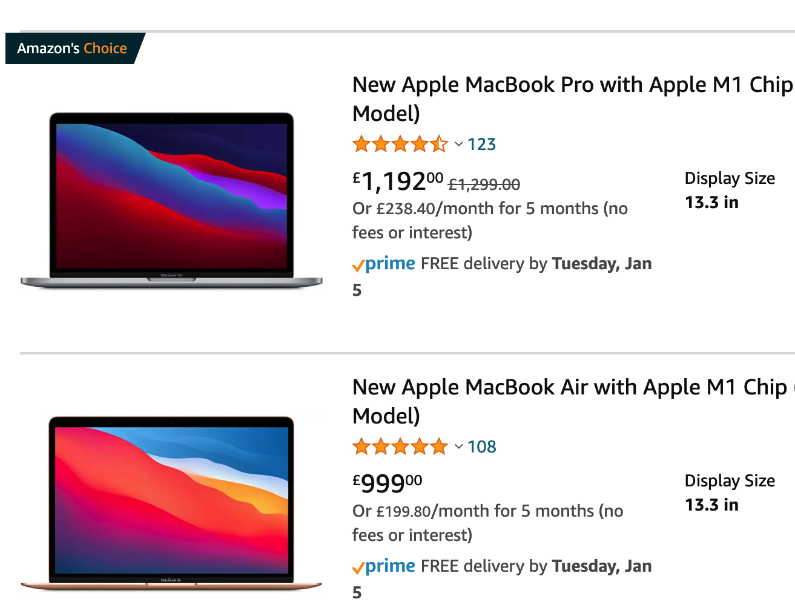Click MacBook Pro's FREE delivery Tuesday text

point(536,264)
